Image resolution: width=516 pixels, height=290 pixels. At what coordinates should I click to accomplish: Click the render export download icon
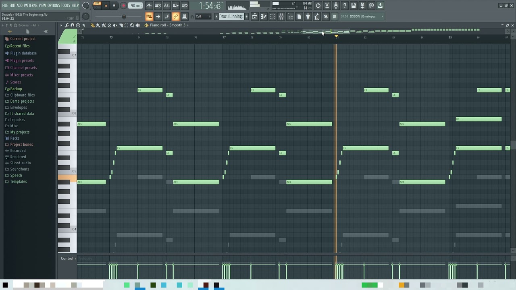click(380, 6)
